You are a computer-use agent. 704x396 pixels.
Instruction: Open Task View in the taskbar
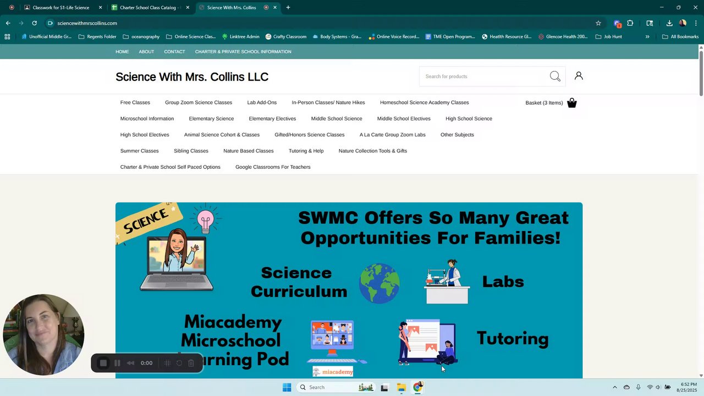[x=384, y=387]
